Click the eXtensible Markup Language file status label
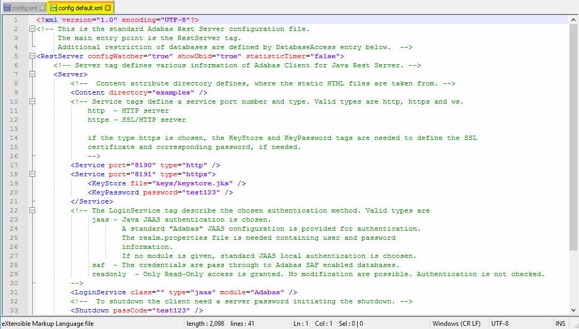 48,323
